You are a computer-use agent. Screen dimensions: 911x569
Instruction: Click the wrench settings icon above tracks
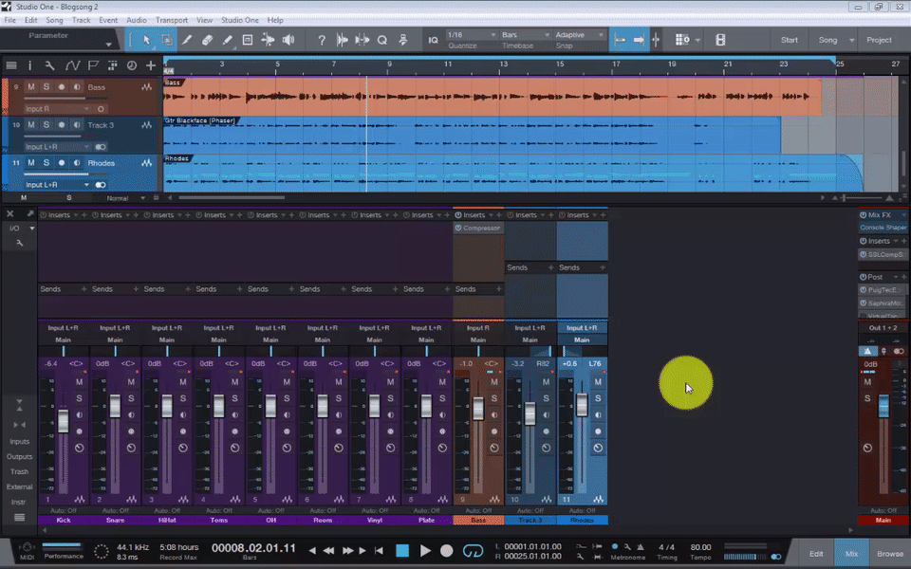coord(50,65)
